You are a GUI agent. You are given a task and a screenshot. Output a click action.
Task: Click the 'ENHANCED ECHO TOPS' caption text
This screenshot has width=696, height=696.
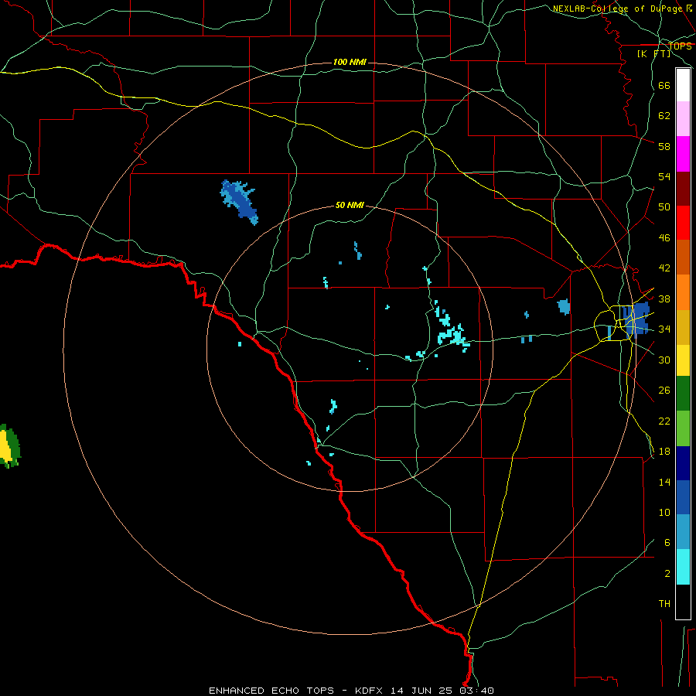pyautogui.click(x=271, y=691)
